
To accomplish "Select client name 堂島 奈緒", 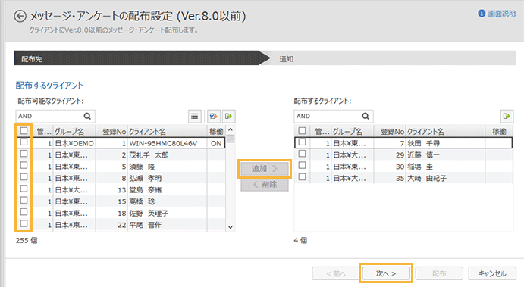I will [146, 190].
